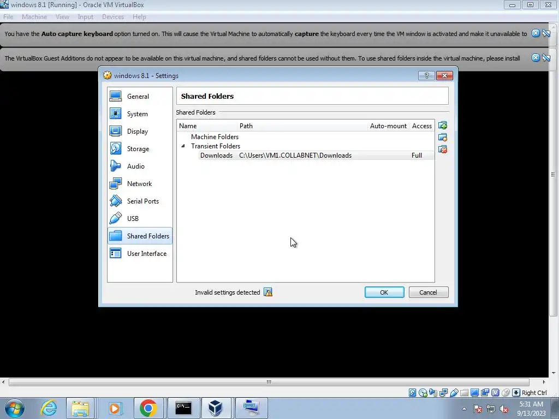
Task: Open the Help menu
Action: click(139, 17)
